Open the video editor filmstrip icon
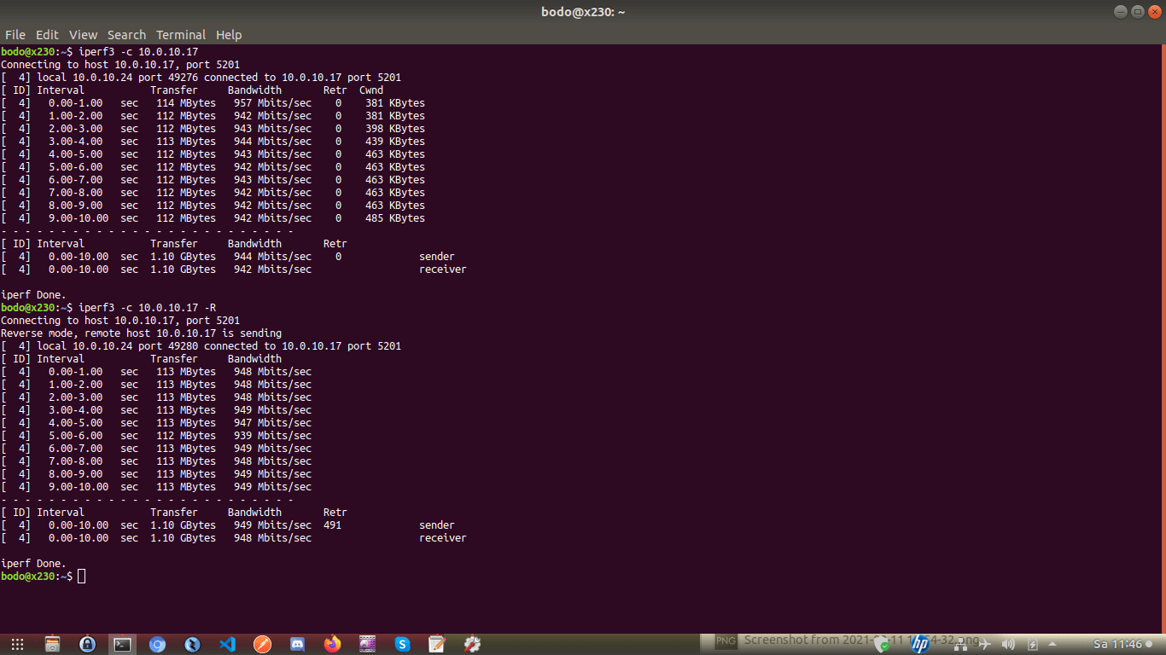Viewport: 1166px width, 655px height. pyautogui.click(x=367, y=644)
